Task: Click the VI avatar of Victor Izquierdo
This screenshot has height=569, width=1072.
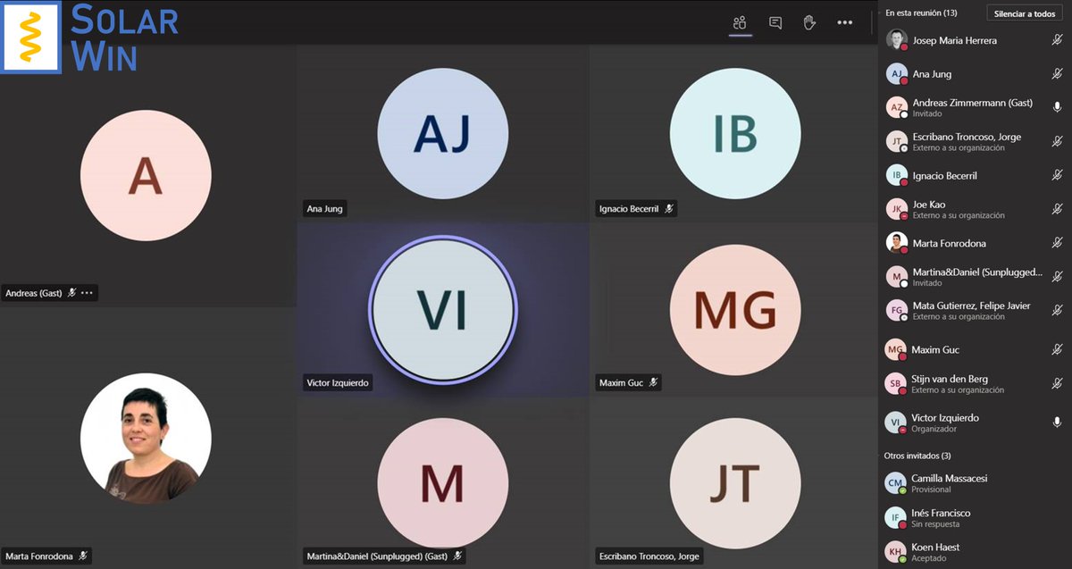Action: [x=442, y=309]
